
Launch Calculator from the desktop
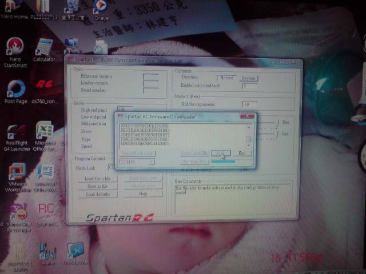pyautogui.click(x=44, y=50)
